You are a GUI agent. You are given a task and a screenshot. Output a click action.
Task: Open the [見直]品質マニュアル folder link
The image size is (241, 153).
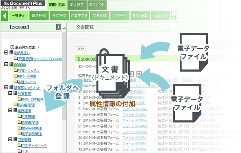[x=40, y=59]
